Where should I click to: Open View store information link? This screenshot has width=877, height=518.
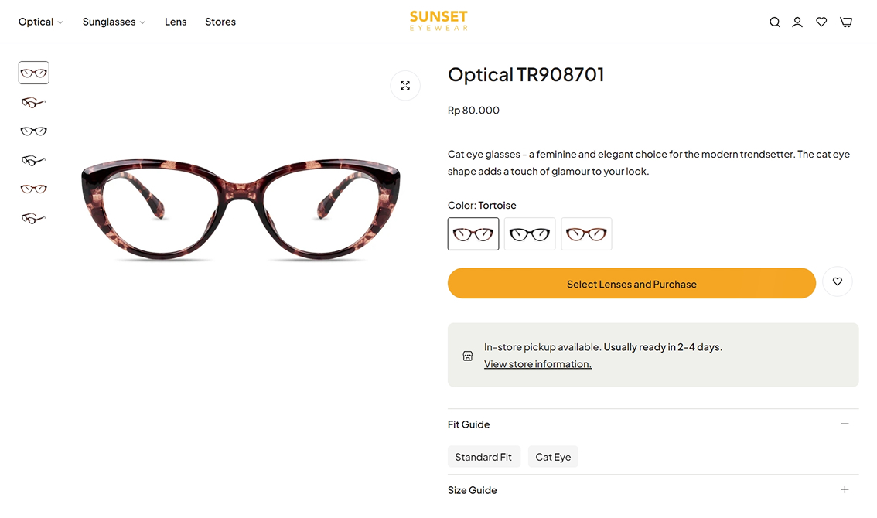coord(537,364)
